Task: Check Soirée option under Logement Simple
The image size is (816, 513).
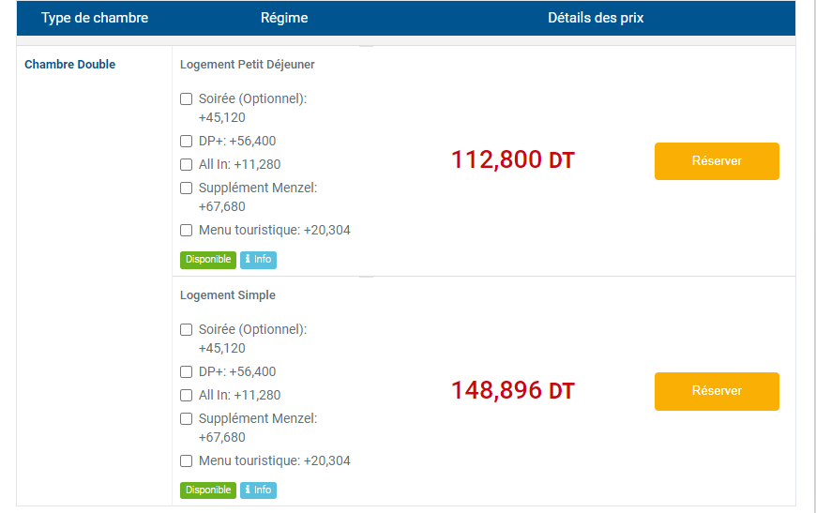Action: 187,329
